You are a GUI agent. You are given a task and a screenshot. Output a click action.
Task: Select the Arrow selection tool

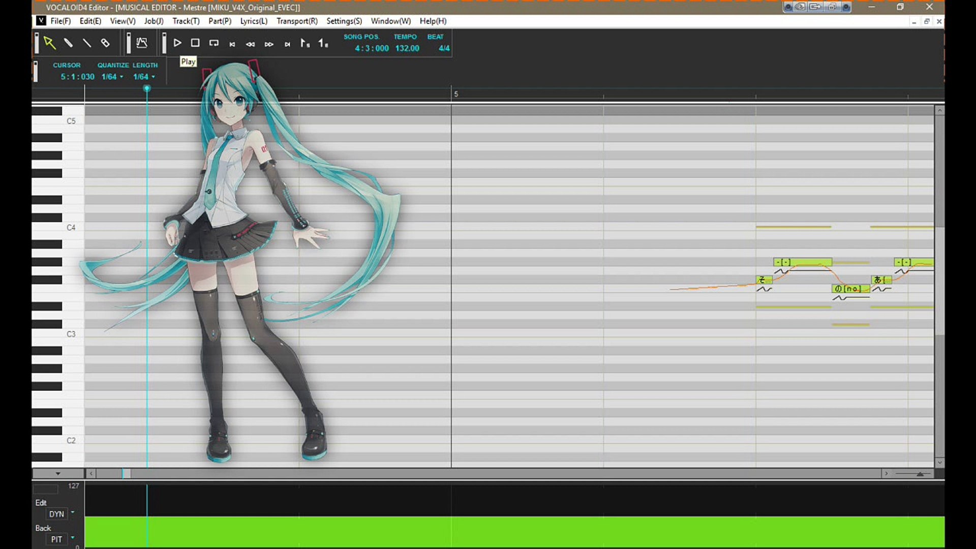(x=49, y=43)
